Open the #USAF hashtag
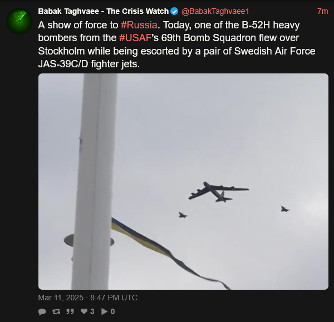 pos(135,38)
